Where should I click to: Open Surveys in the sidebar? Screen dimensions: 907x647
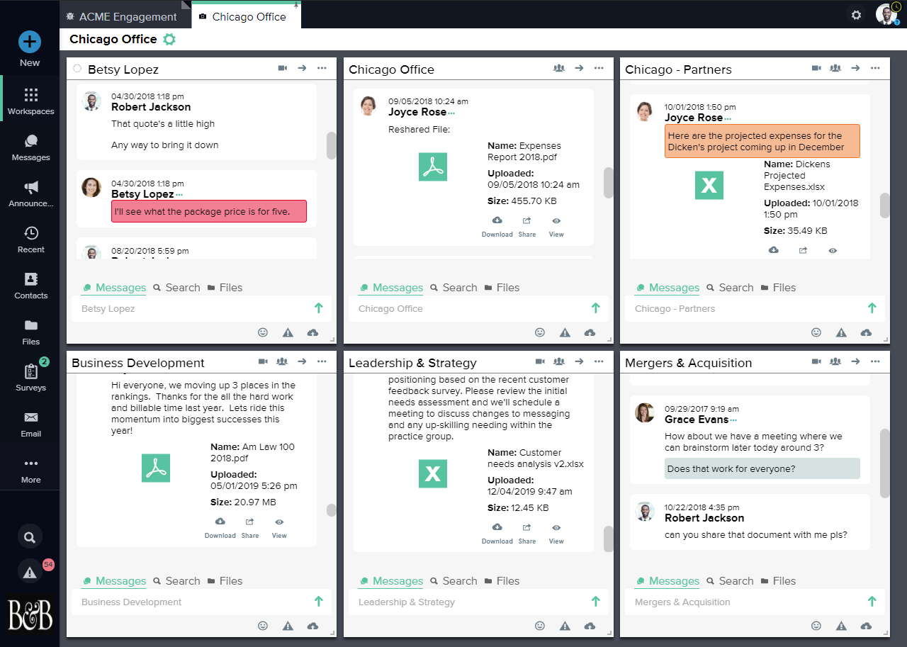click(30, 377)
